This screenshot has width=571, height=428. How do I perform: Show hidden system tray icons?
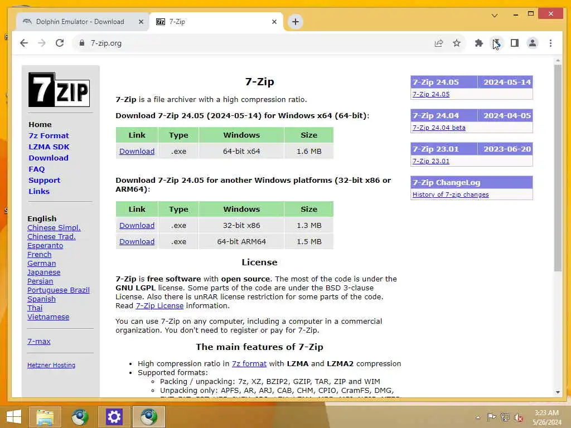(478, 417)
